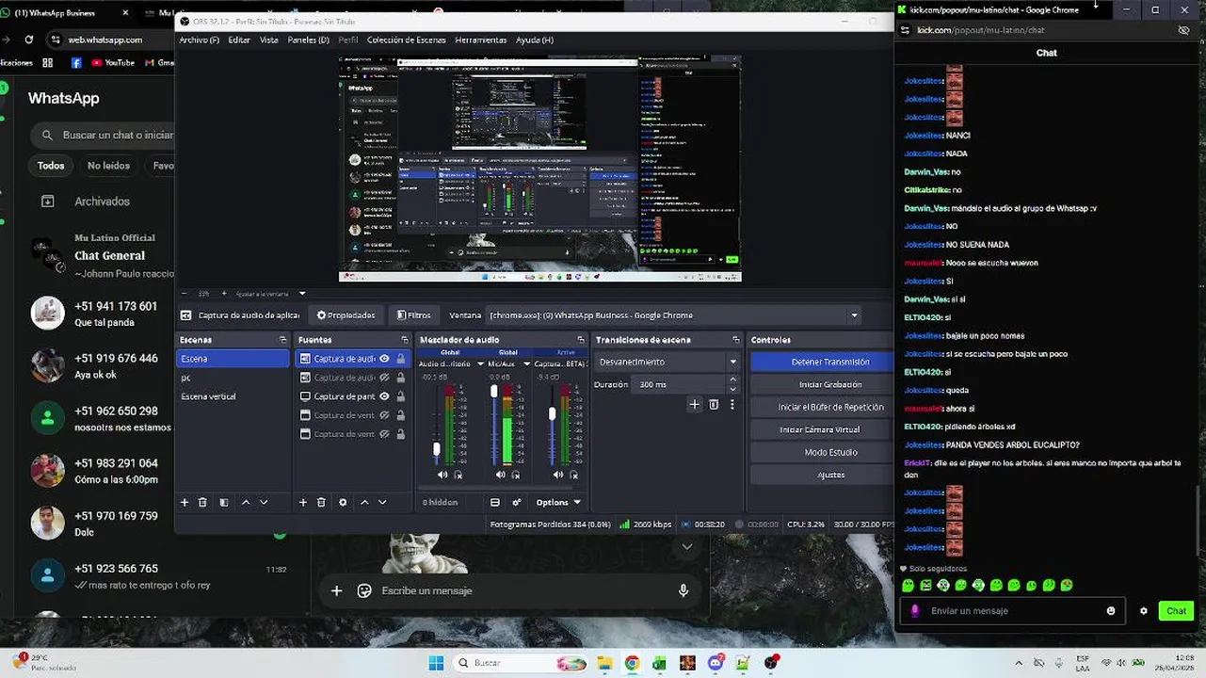This screenshot has width=1206, height=678.
Task: Remove scene transition with trash icon
Action: tap(714, 405)
